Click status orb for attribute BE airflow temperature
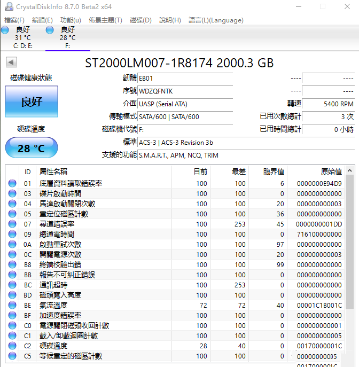 (12, 305)
